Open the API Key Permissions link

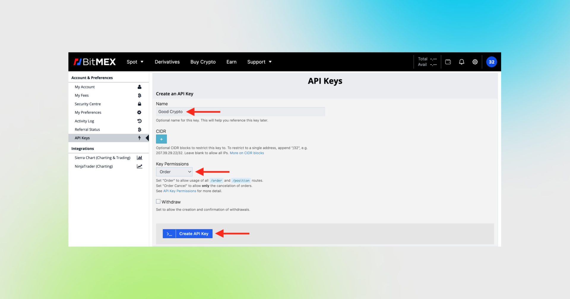point(180,191)
